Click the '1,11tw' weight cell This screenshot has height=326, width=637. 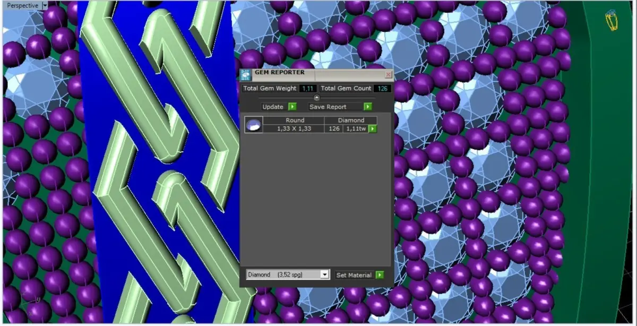click(x=356, y=128)
